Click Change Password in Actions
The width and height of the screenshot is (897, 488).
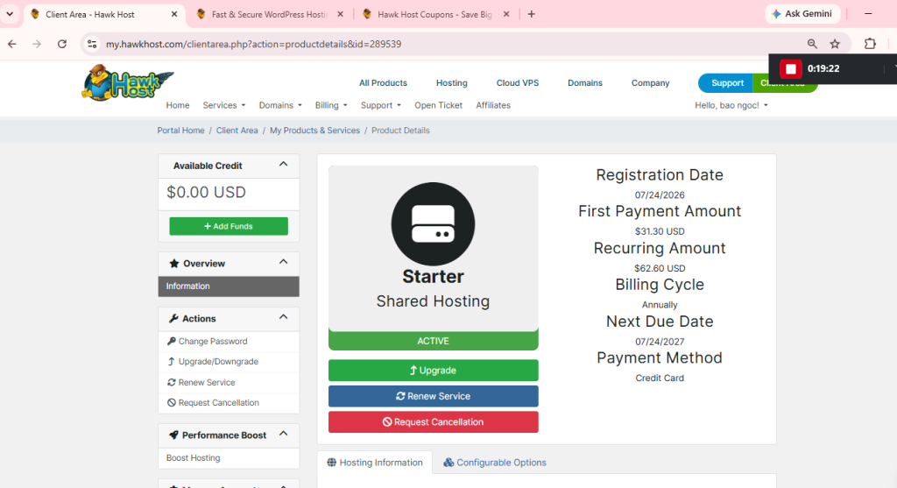[229, 341]
